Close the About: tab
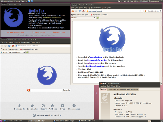 94,18
